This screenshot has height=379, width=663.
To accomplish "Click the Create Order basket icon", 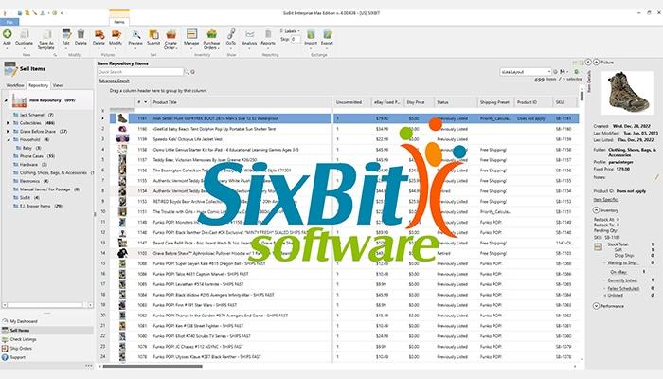I will [170, 34].
